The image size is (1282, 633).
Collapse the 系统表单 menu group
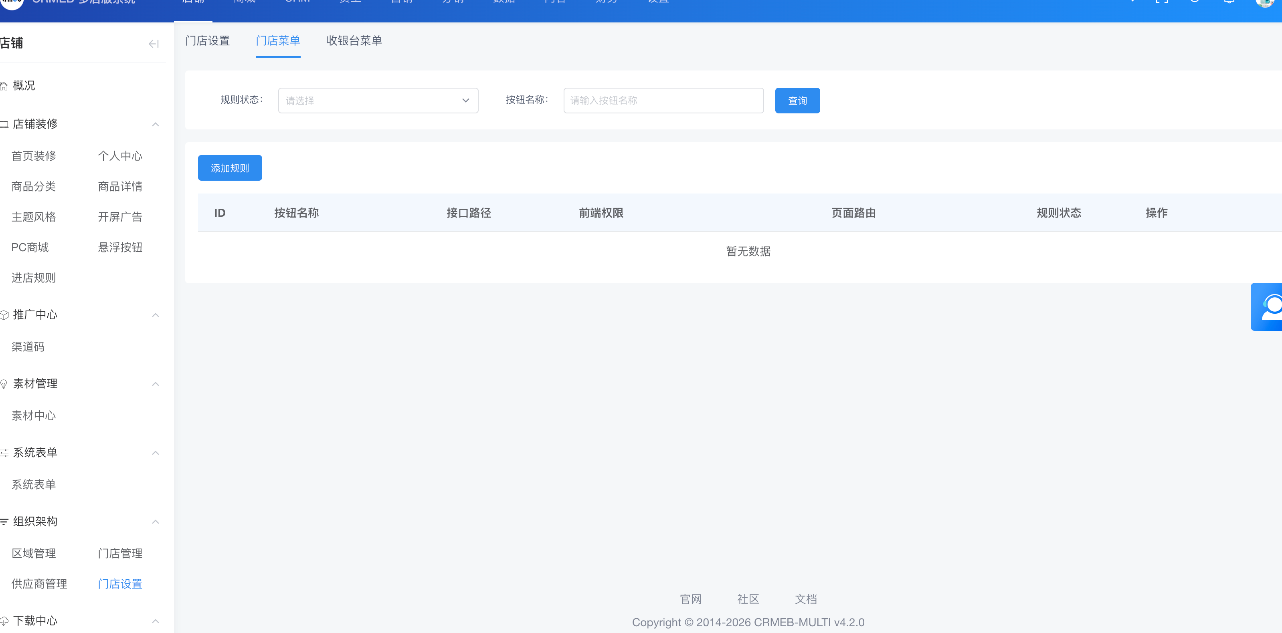click(x=155, y=453)
